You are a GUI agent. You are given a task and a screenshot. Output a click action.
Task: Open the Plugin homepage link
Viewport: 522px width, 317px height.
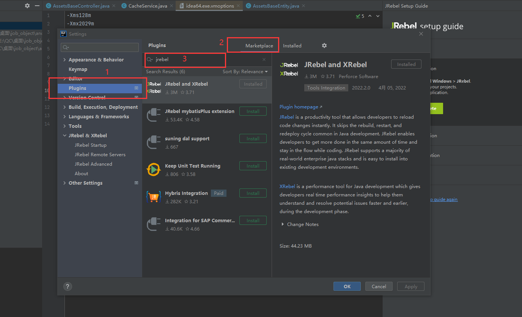click(299, 107)
